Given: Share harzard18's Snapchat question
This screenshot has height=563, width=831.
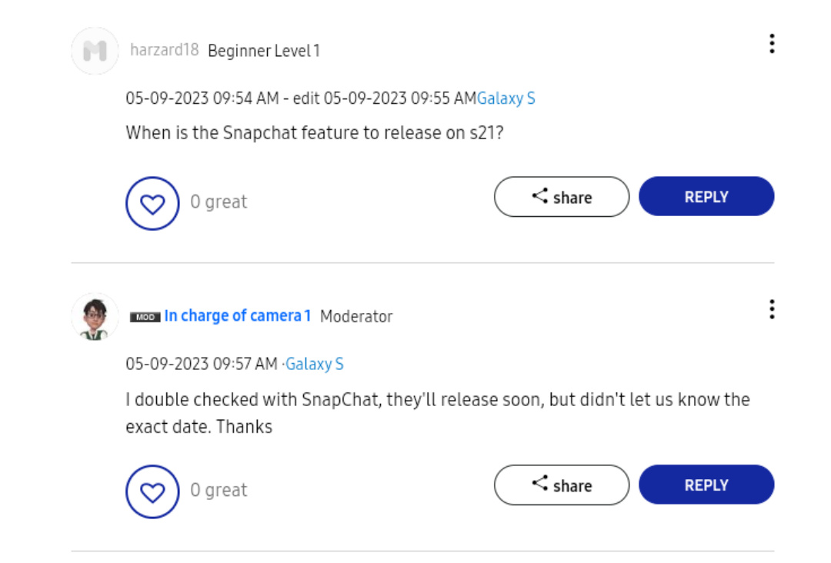Looking at the screenshot, I should click(x=561, y=197).
